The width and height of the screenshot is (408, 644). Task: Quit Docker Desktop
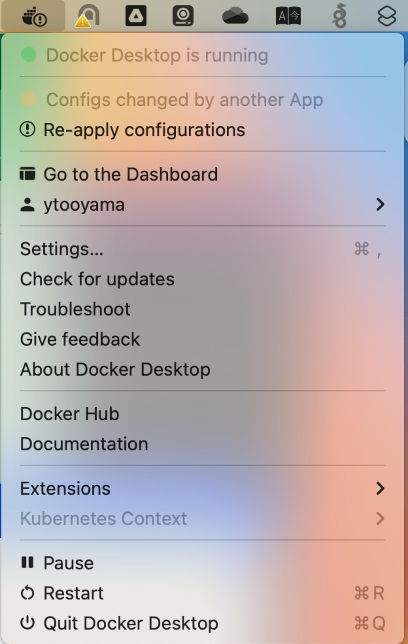(x=131, y=623)
